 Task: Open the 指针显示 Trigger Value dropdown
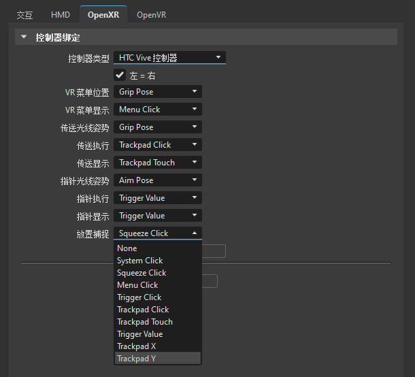tap(158, 216)
